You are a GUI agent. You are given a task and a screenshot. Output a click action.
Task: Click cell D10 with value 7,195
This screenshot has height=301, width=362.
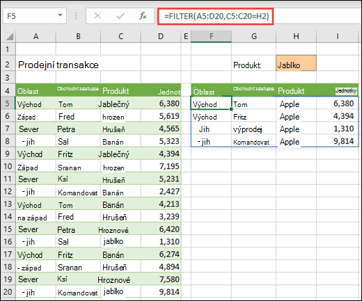click(x=161, y=166)
